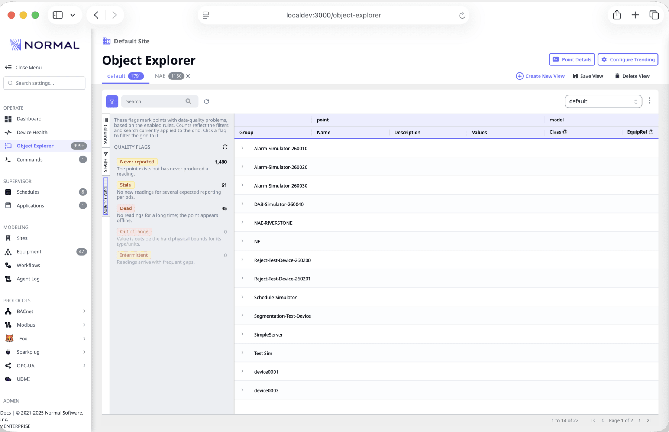This screenshot has width=669, height=432.
Task: Jump to the first results page
Action: (593, 420)
